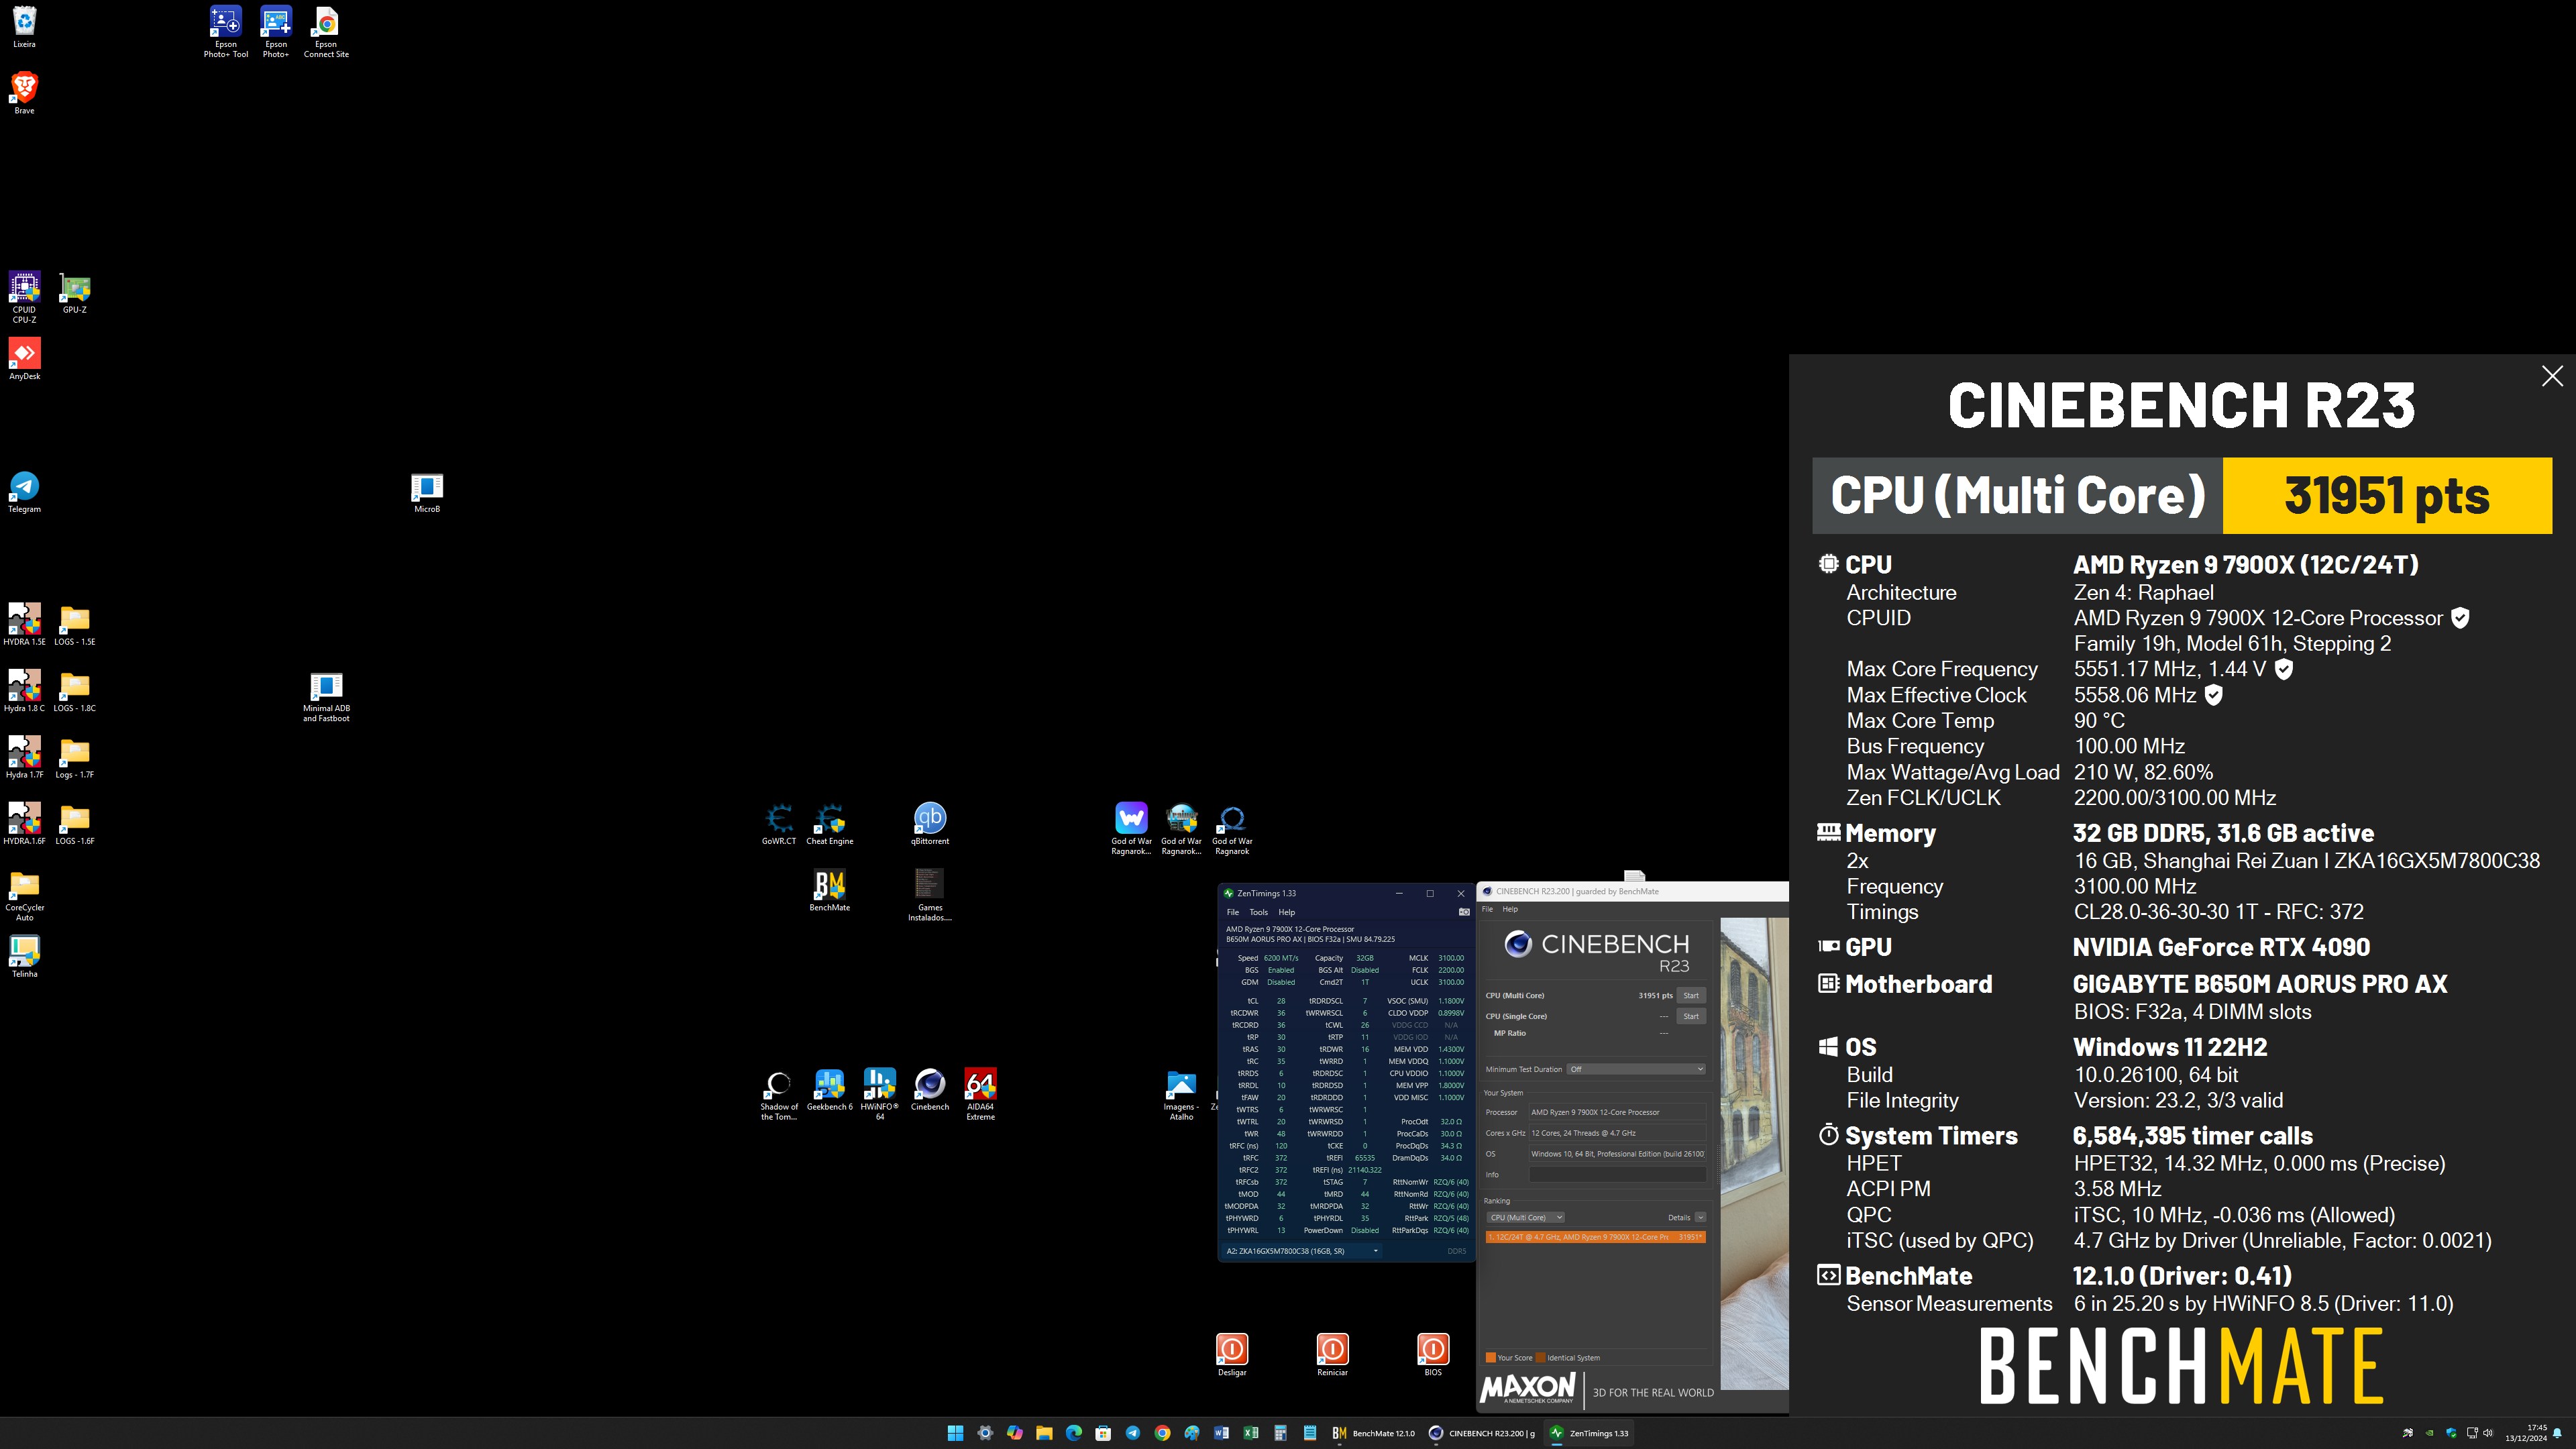Open Google Chrome from the taskbar
2576x1449 pixels.
pos(1162,1433)
